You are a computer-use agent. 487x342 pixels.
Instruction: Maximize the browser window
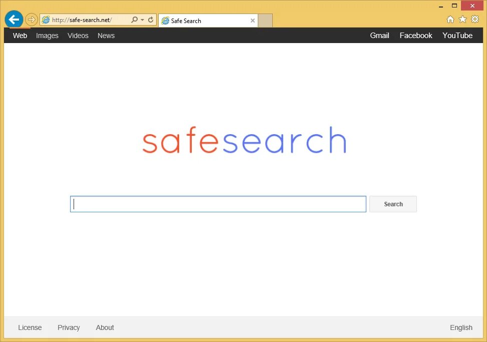[454, 6]
